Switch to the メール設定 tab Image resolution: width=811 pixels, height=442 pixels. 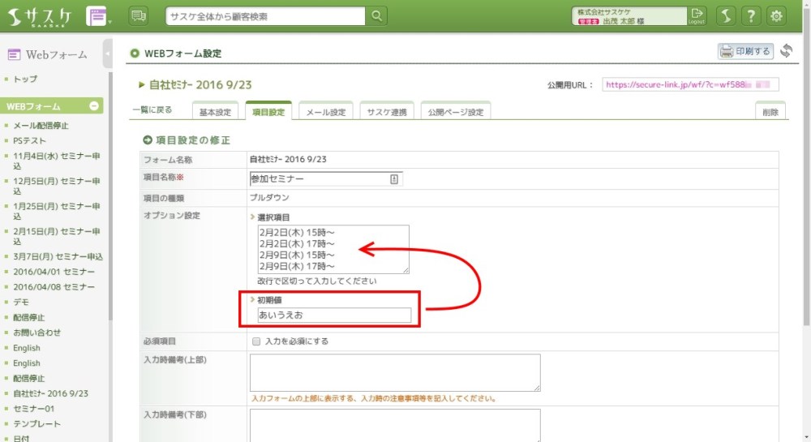coord(325,112)
